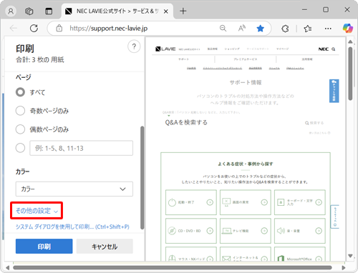Click the browser back arrow
358x273 pixels.
[14, 29]
